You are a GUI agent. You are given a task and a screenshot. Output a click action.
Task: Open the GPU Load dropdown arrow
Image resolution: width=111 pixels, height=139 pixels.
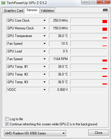pyautogui.click(x=44, y=51)
